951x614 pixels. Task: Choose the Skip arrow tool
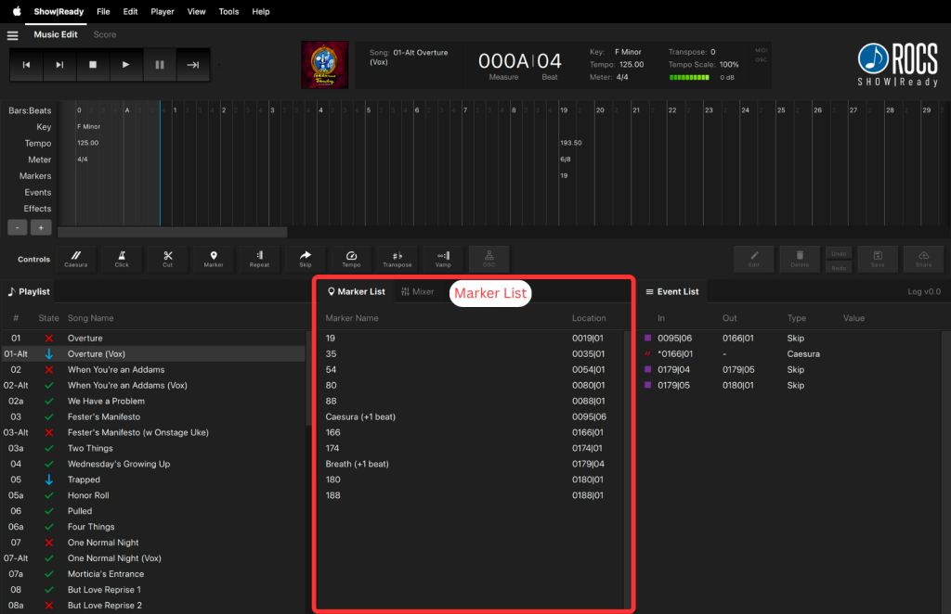click(306, 259)
